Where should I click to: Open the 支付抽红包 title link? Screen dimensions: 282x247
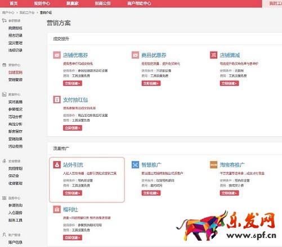[x=75, y=100]
